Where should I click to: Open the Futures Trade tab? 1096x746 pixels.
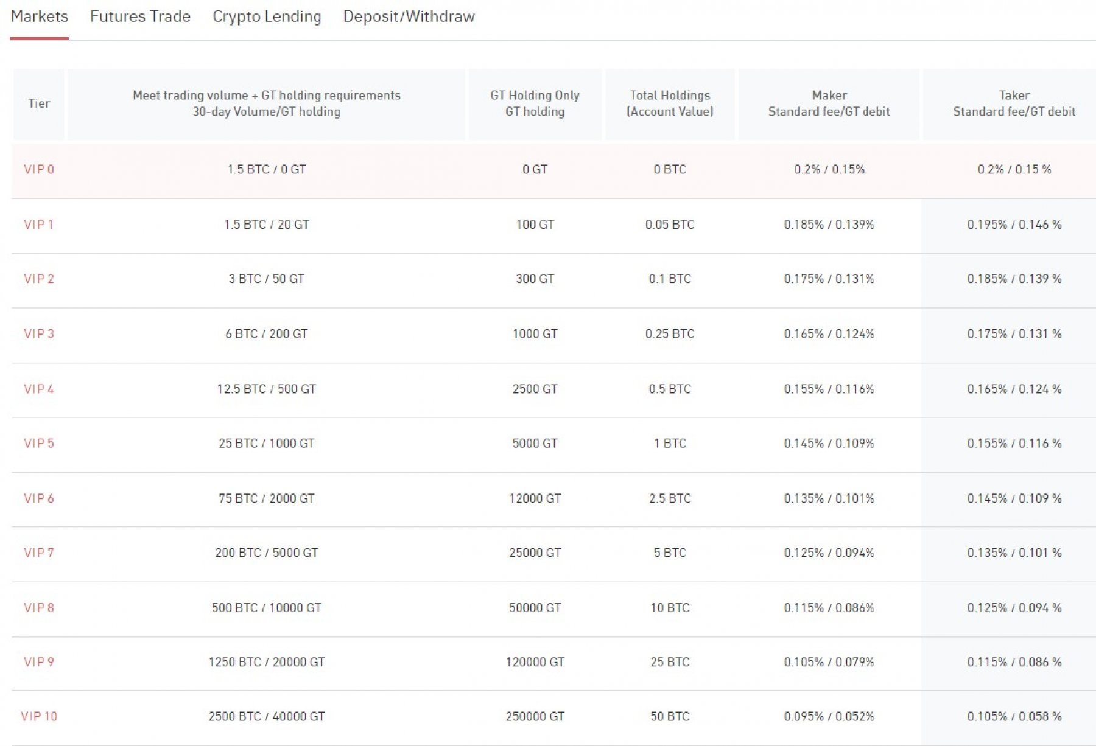(x=140, y=16)
